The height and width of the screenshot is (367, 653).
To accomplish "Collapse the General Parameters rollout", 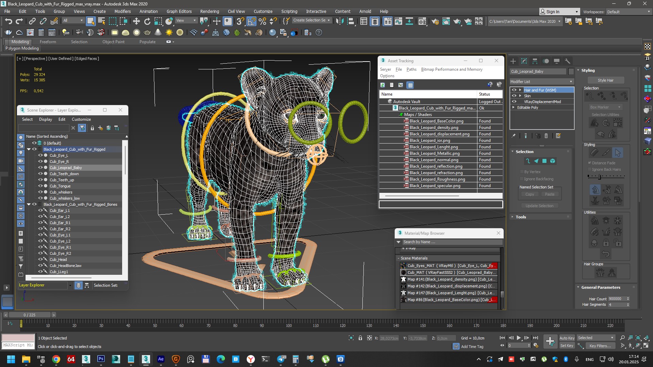I will [x=601, y=287].
